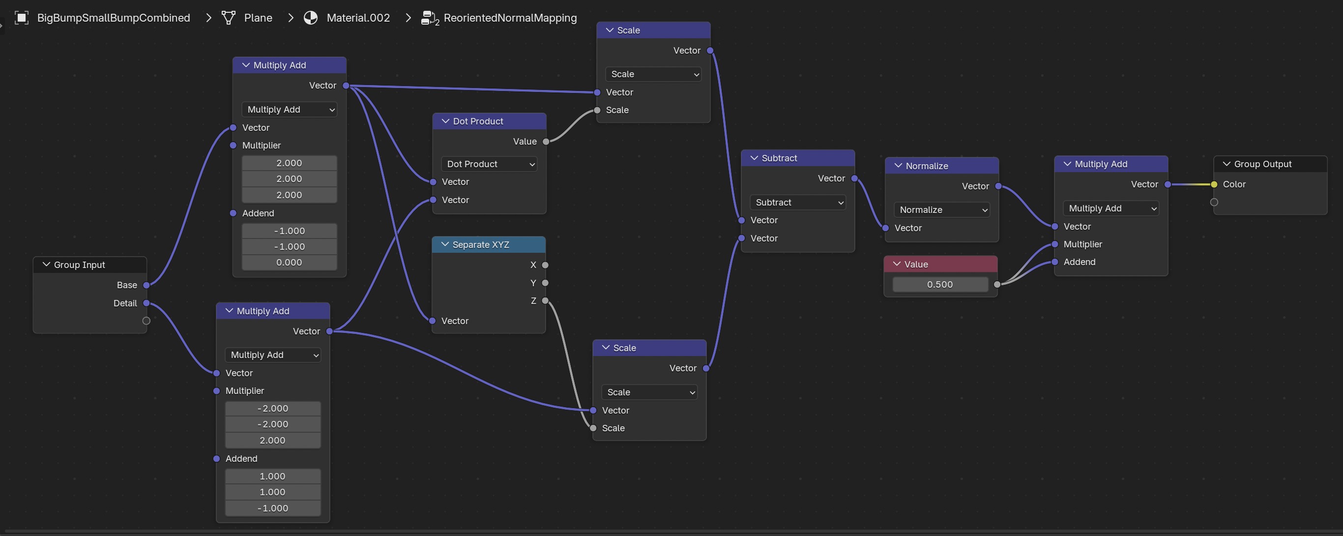Viewport: 1343px width, 536px height.
Task: Click the Material.002 sphere icon
Action: (311, 18)
